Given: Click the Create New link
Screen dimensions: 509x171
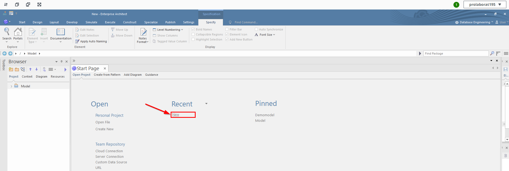Looking at the screenshot, I should tap(104, 129).
